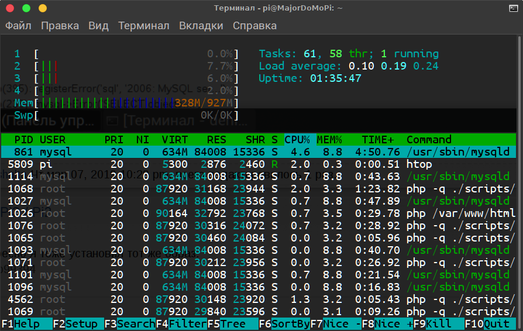Open the Справка menu
The width and height of the screenshot is (523, 331).
coord(255,26)
